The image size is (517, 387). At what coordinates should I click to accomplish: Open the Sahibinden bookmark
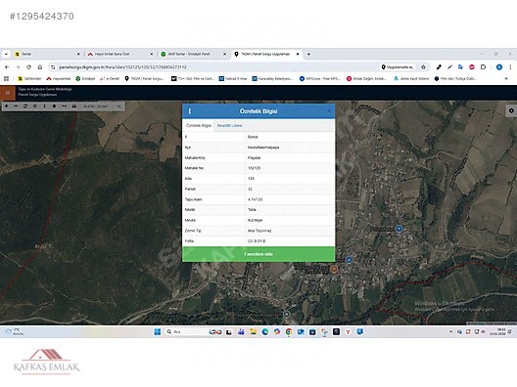coord(29,78)
